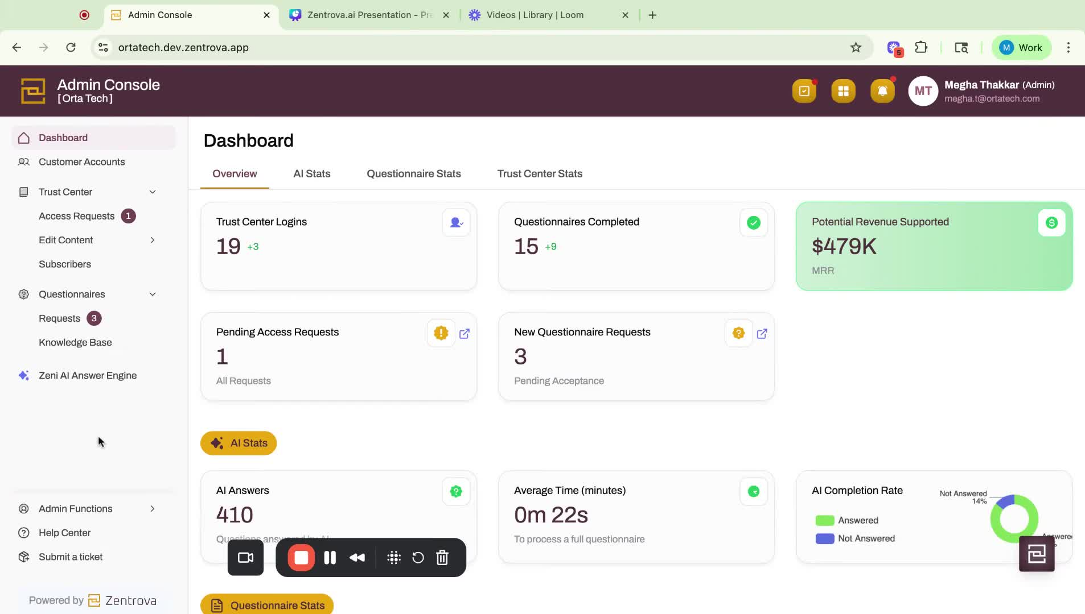The height and width of the screenshot is (614, 1085).
Task: Switch to the Questionnaire Stats tab
Action: [x=413, y=174]
